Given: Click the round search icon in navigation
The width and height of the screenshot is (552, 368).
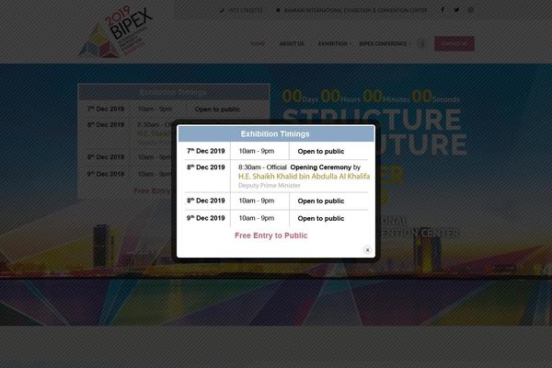Looking at the screenshot, I should [421, 43].
